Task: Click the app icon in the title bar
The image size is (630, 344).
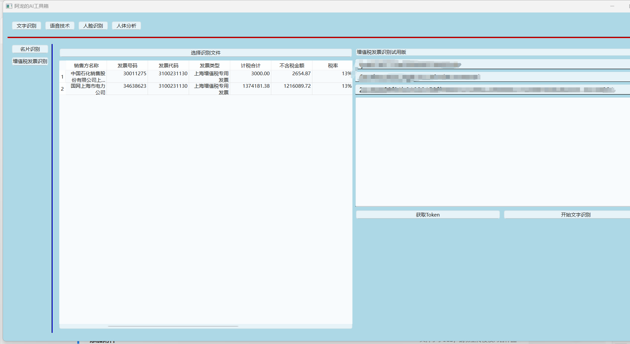Action: coord(9,6)
